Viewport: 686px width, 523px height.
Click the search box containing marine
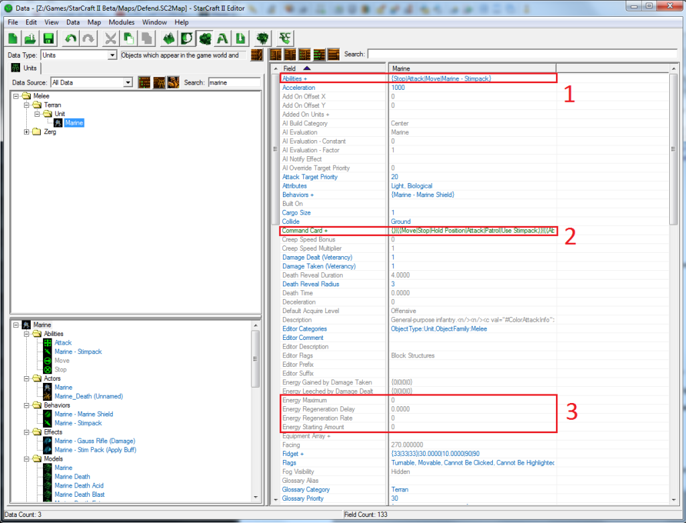click(x=234, y=82)
